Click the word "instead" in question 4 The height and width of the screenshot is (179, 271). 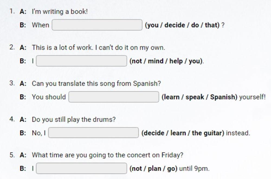click(x=238, y=133)
